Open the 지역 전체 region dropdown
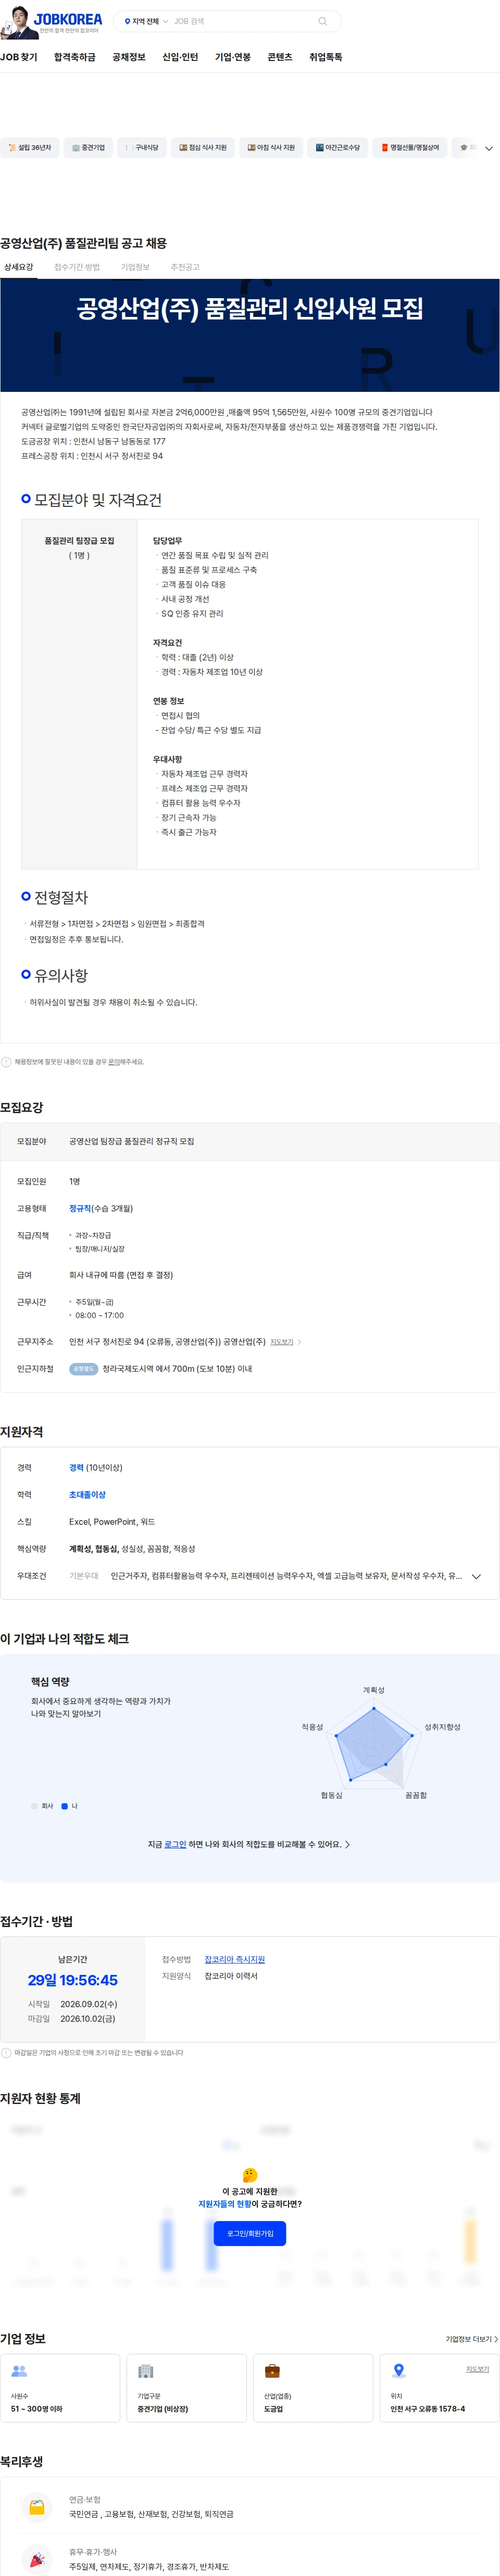This screenshot has width=500, height=2576. [x=146, y=21]
